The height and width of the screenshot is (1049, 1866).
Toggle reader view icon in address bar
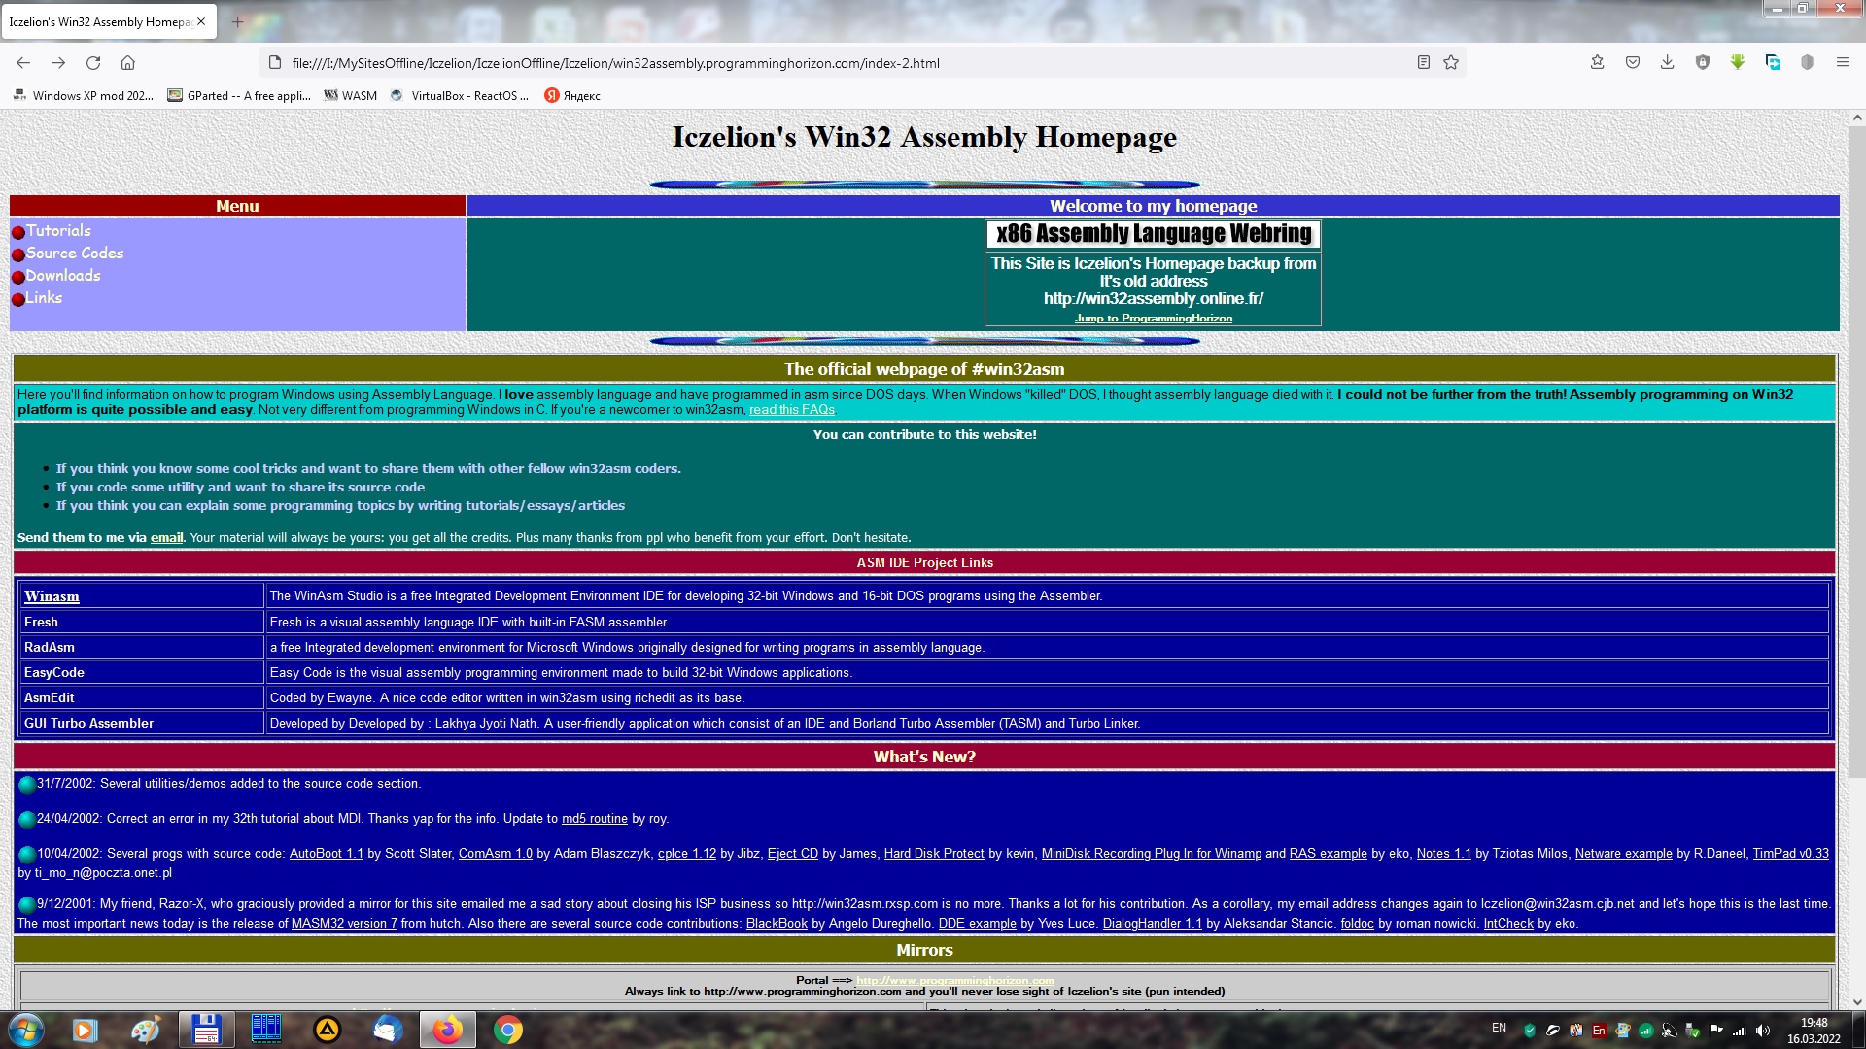(x=1423, y=63)
